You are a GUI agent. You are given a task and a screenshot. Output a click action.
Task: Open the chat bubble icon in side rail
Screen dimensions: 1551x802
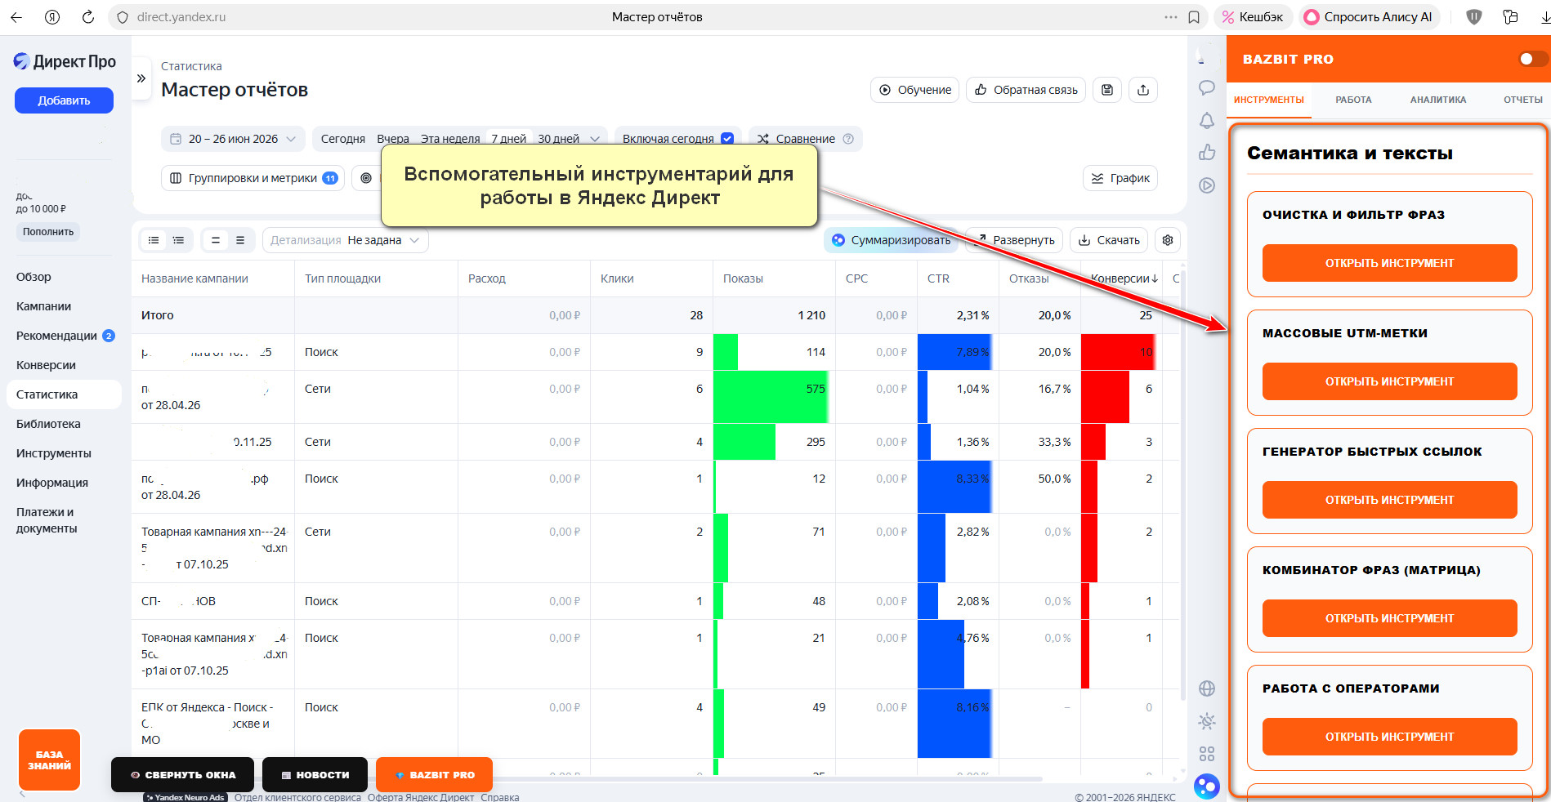(1206, 88)
